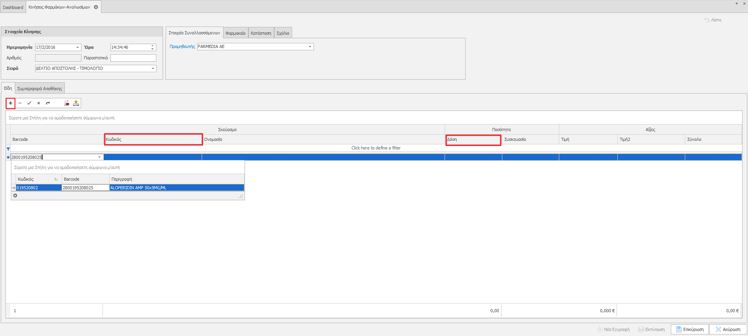This screenshot has width=748, height=336.
Task: Click the blue filter funnel icon
Action: pyautogui.click(x=8, y=149)
